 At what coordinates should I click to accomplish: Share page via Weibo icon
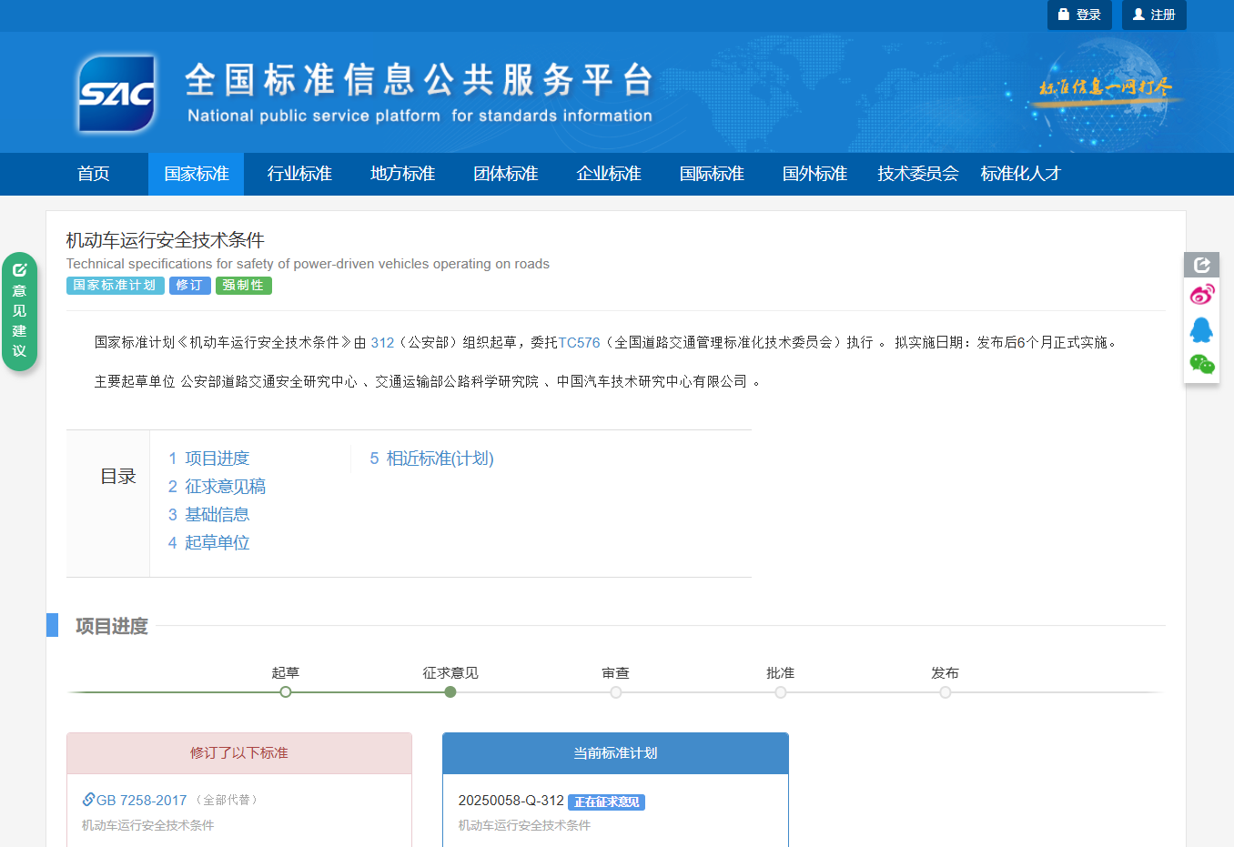click(1201, 295)
